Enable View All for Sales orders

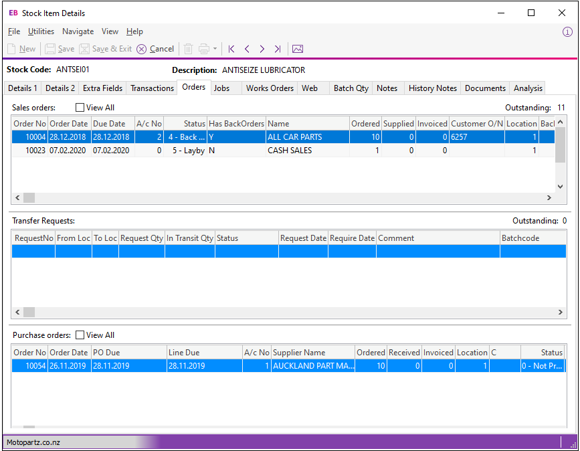[x=80, y=108]
